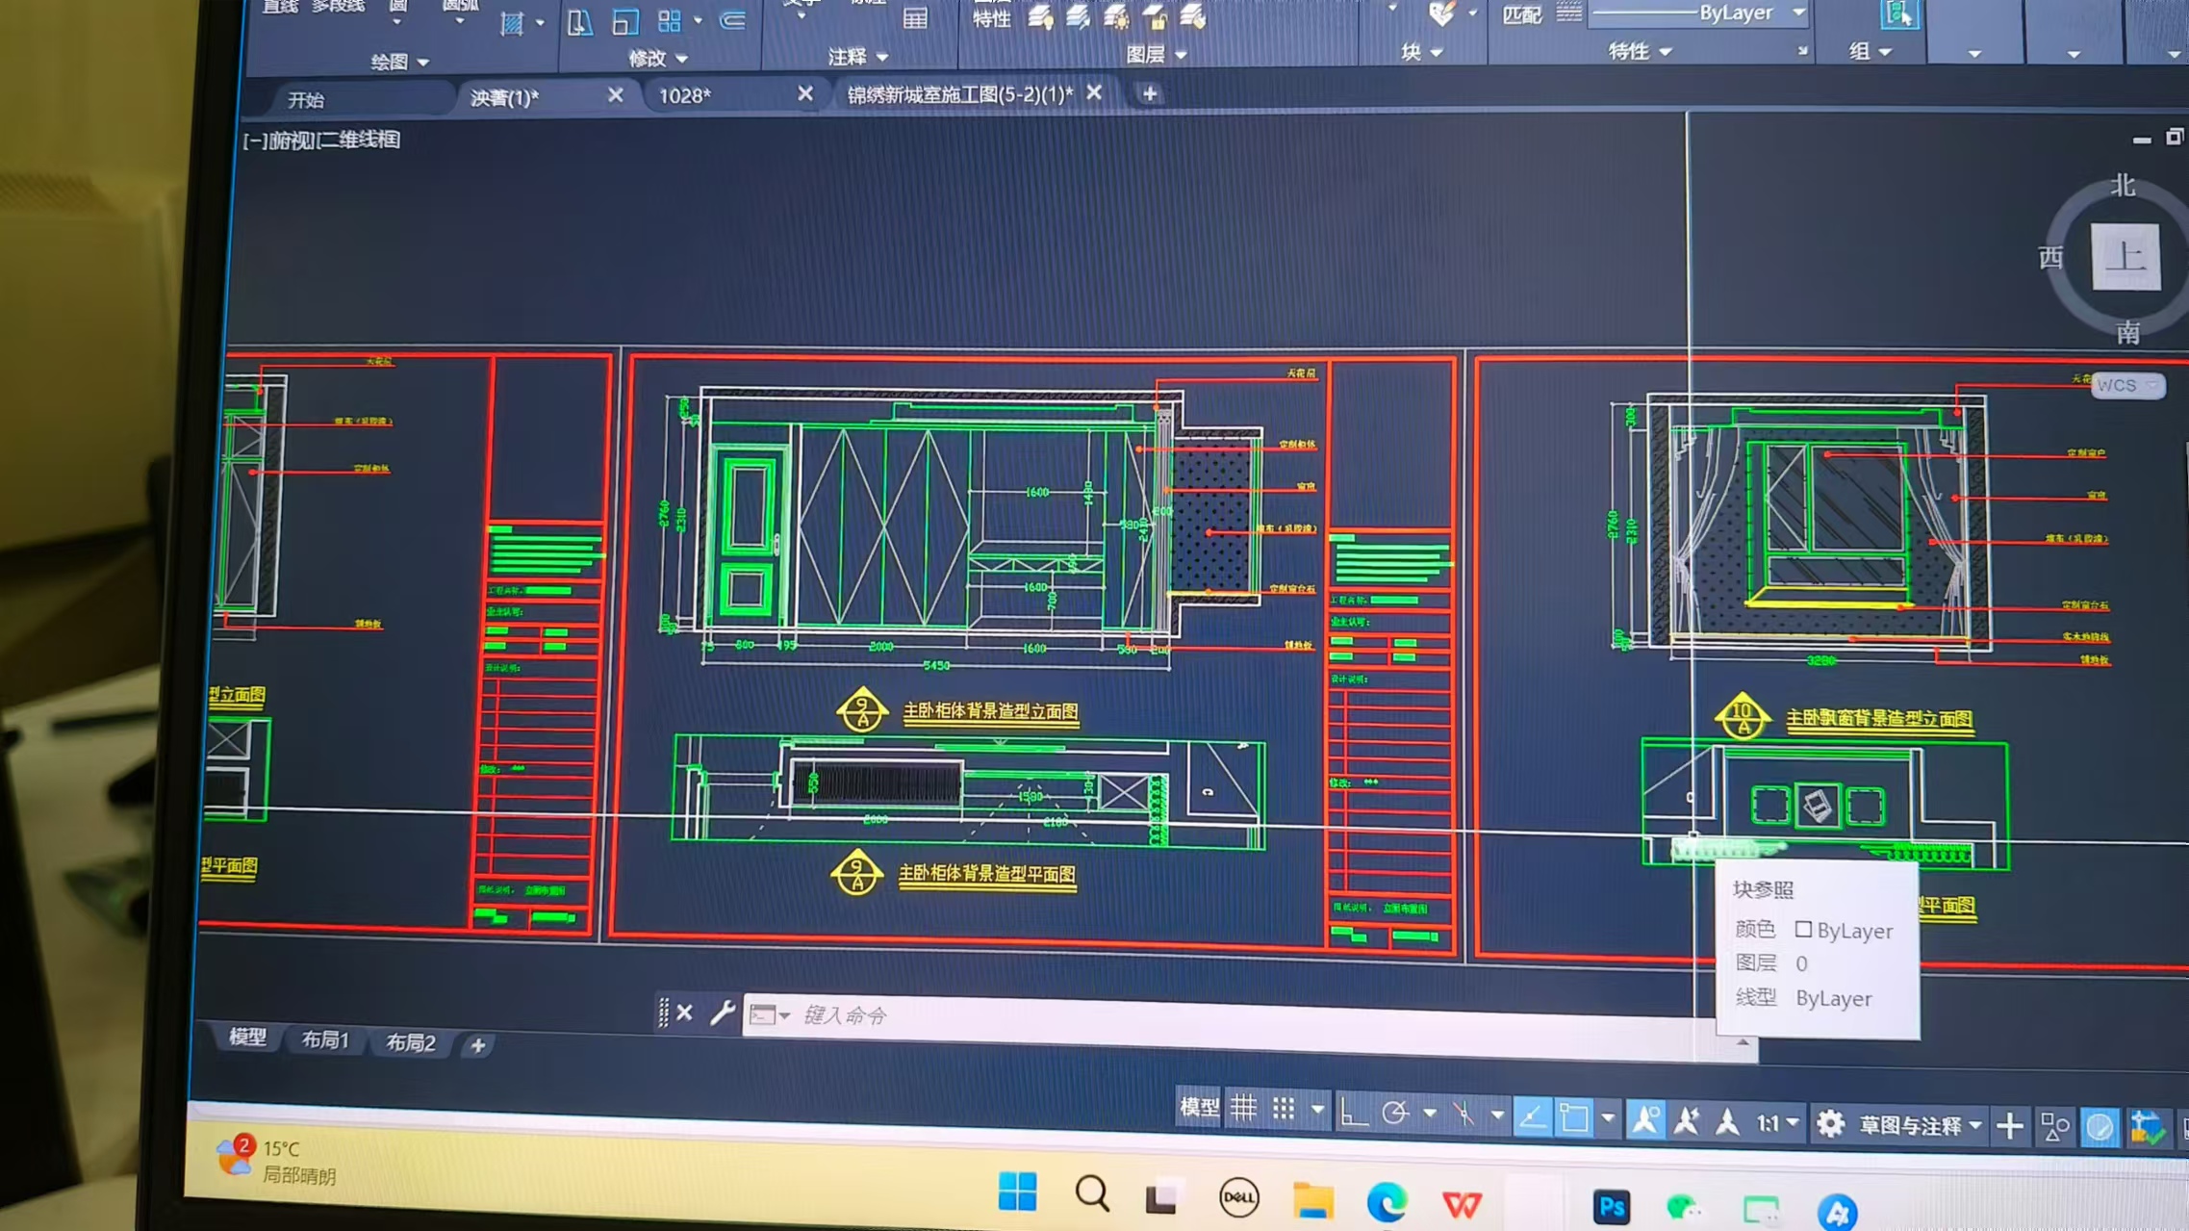2189x1231 pixels.
Task: Switch to the 布局1 layout tab
Action: (x=325, y=1039)
